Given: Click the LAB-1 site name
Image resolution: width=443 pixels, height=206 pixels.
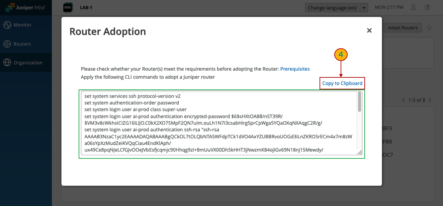Looking at the screenshot, I should coord(86,7).
